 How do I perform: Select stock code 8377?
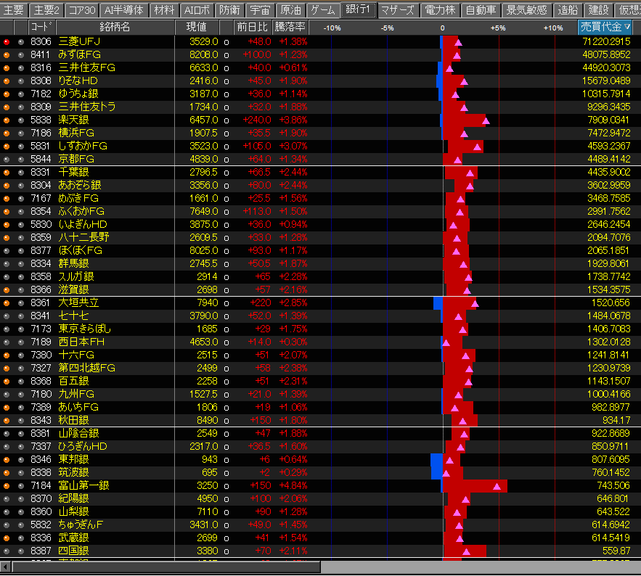tap(41, 250)
